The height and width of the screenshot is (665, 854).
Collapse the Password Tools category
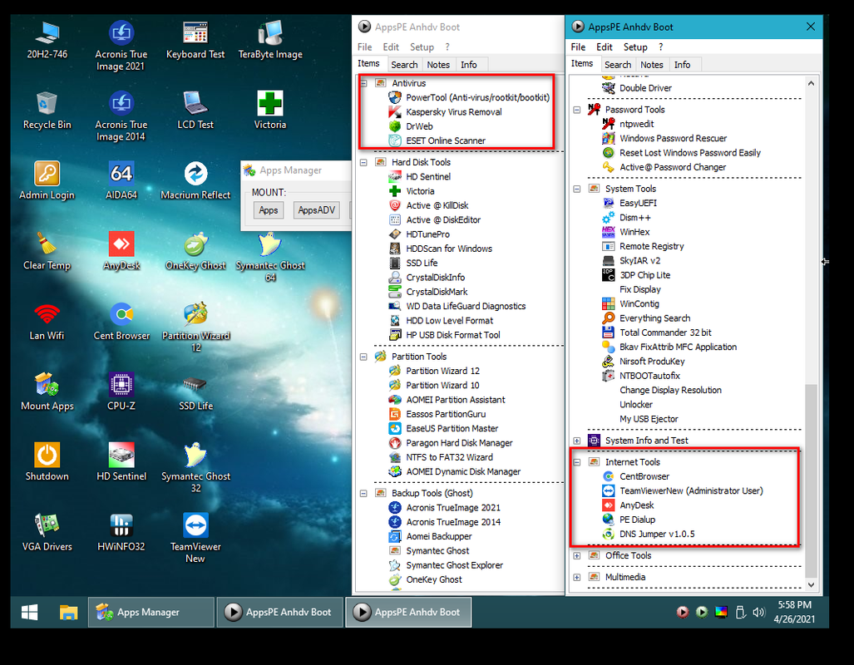point(577,110)
